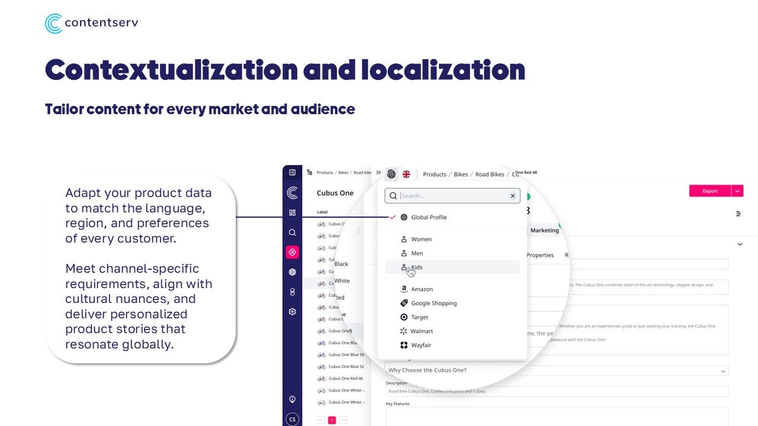Open settings gear in the sidebar
The height and width of the screenshot is (426, 758).
[x=292, y=311]
